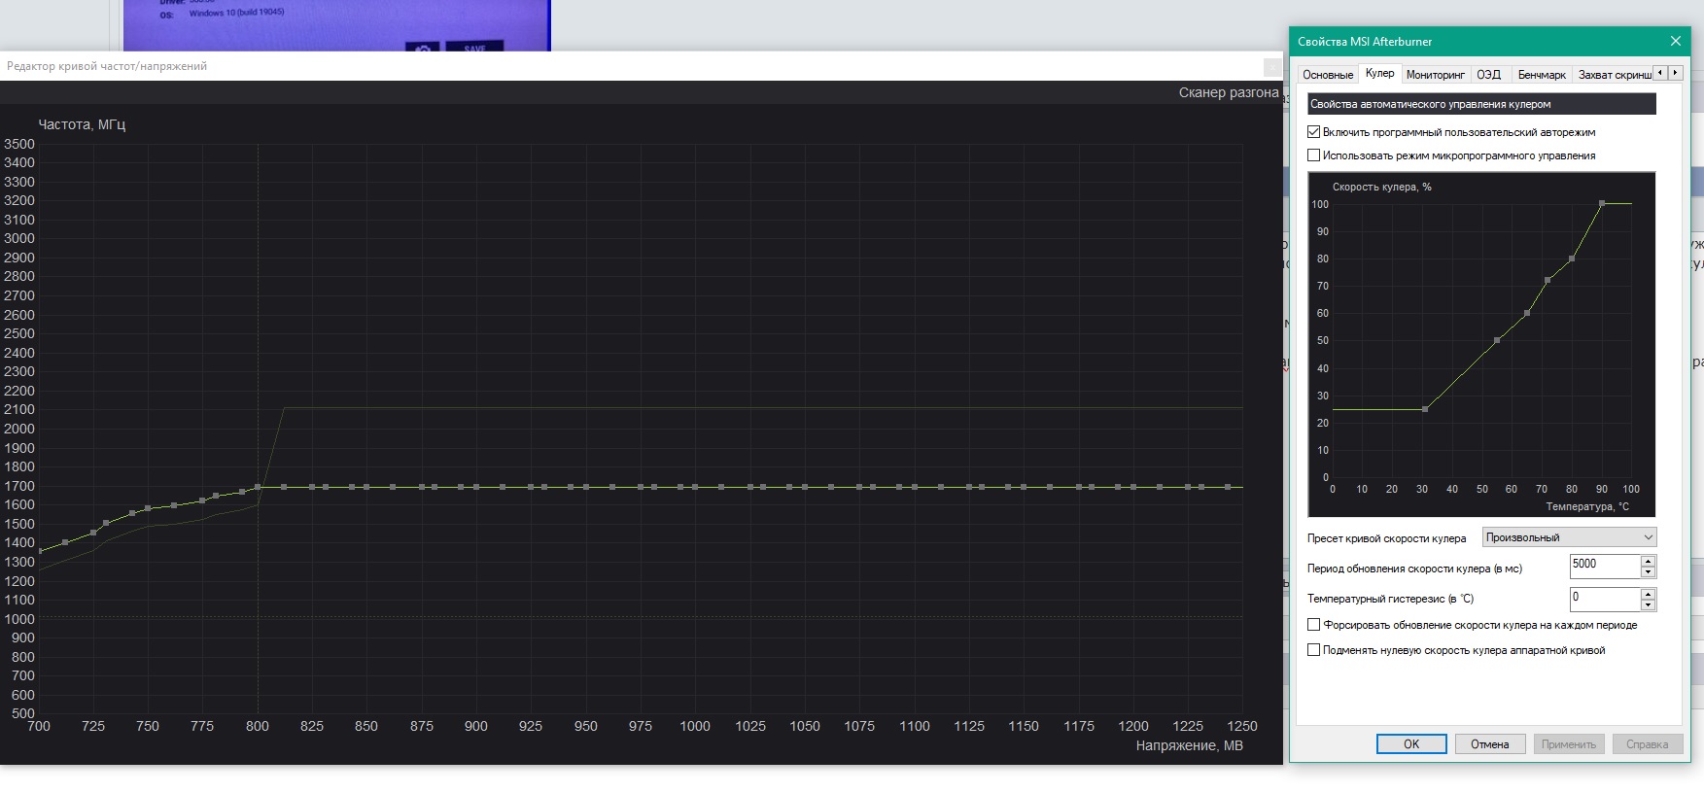Launch 'Сканер разгона' in the curve editor
This screenshot has height=793, width=1704.
coord(1229,93)
